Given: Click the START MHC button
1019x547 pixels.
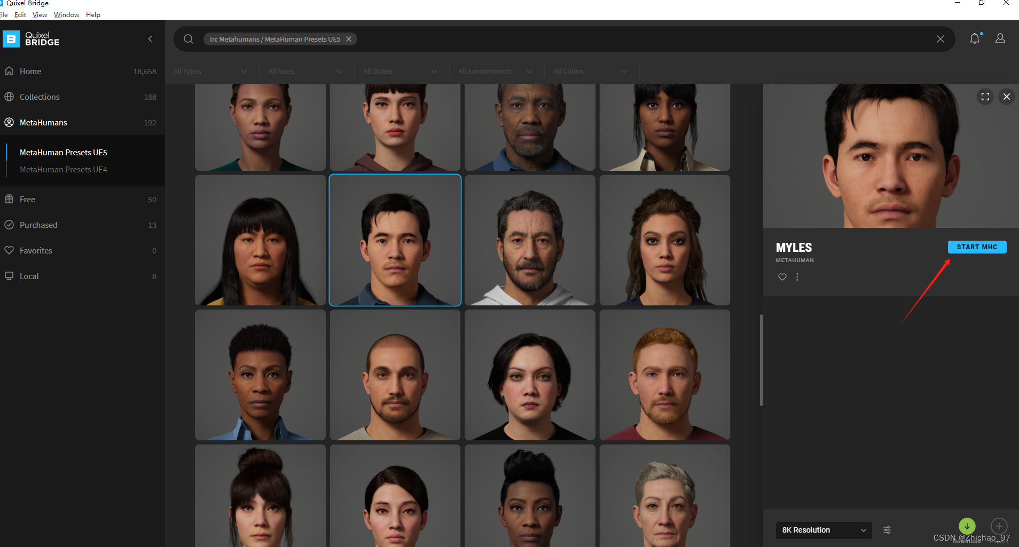Looking at the screenshot, I should 977,247.
